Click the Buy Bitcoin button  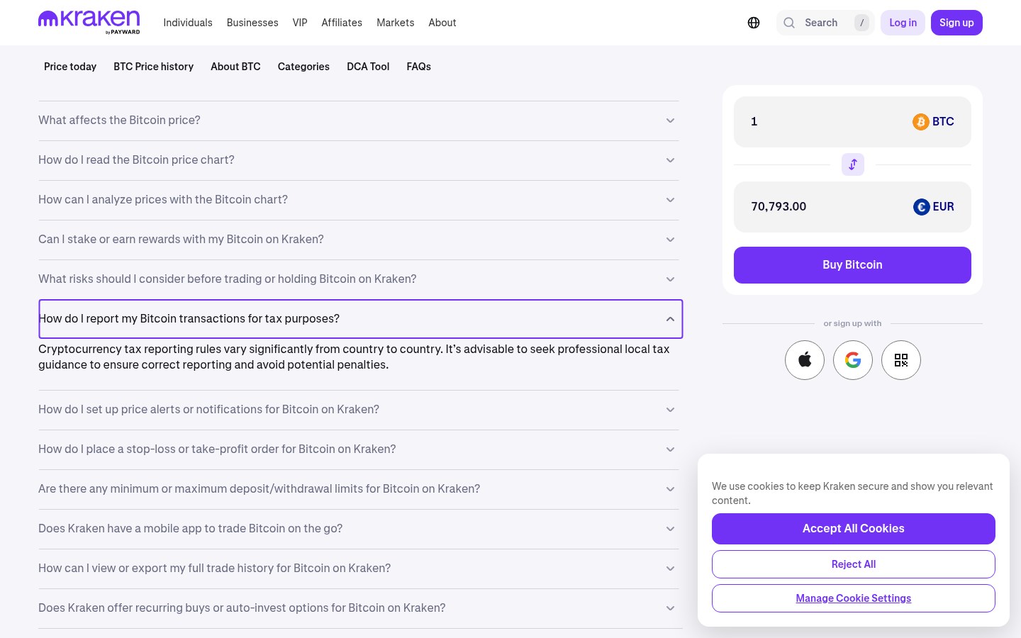(852, 265)
